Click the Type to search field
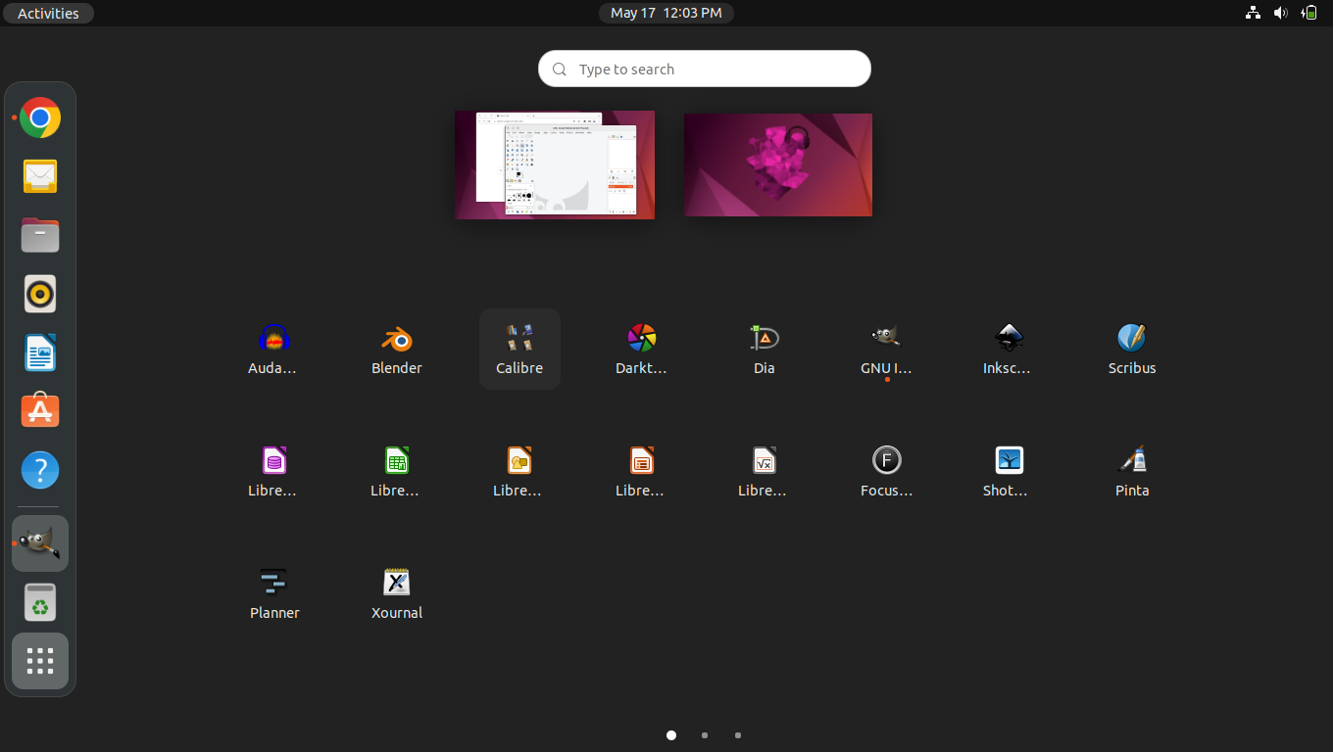The width and height of the screenshot is (1333, 752). click(705, 70)
